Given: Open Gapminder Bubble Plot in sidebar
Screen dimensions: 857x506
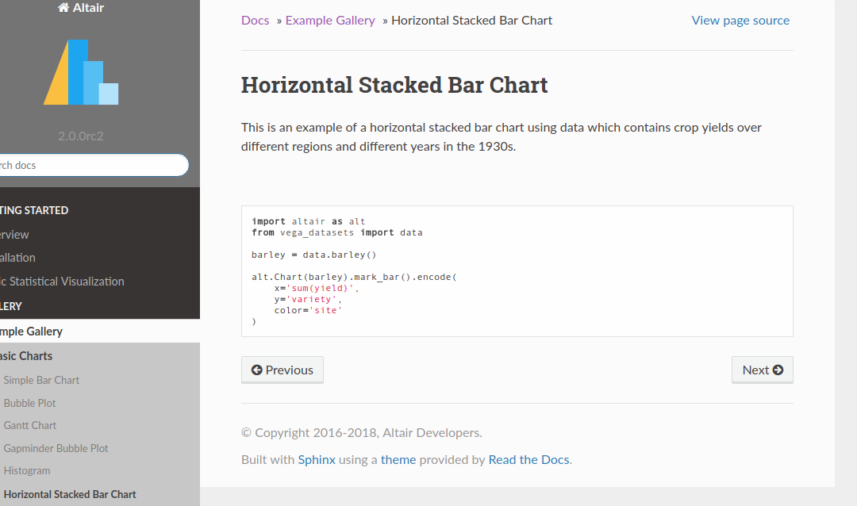Looking at the screenshot, I should 56,448.
